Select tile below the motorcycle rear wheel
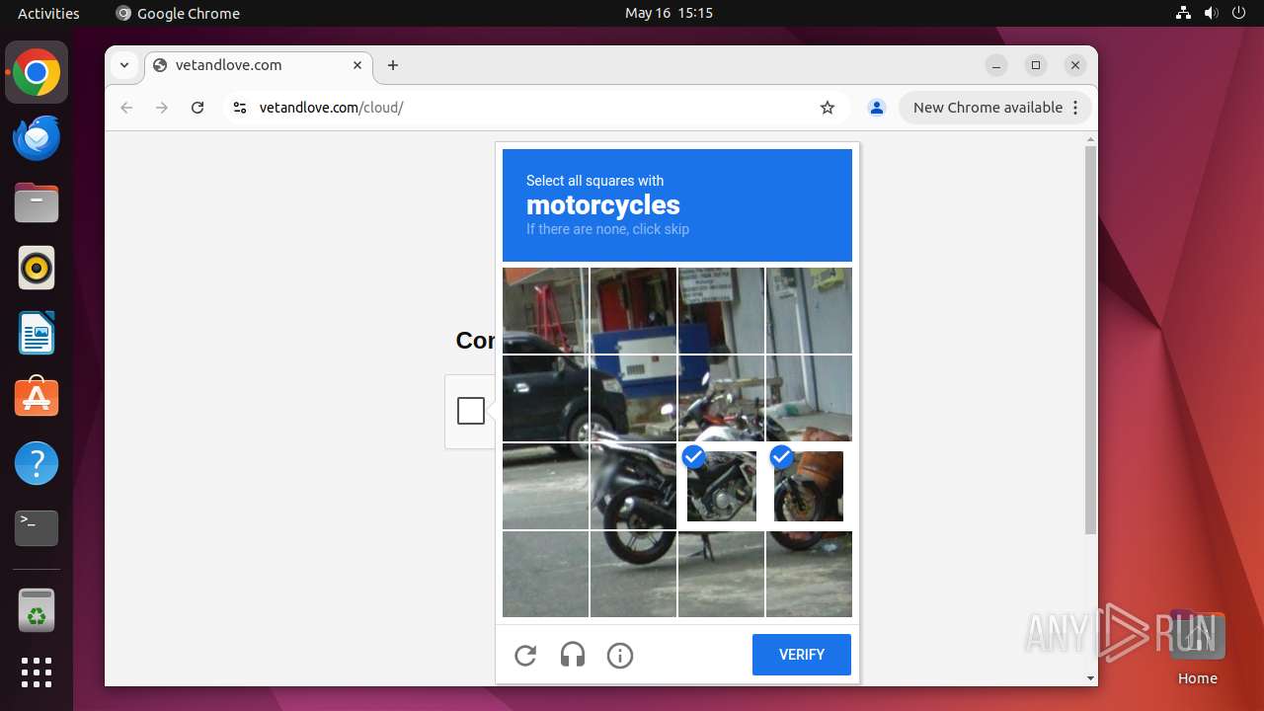This screenshot has width=1264, height=711. coord(634,574)
